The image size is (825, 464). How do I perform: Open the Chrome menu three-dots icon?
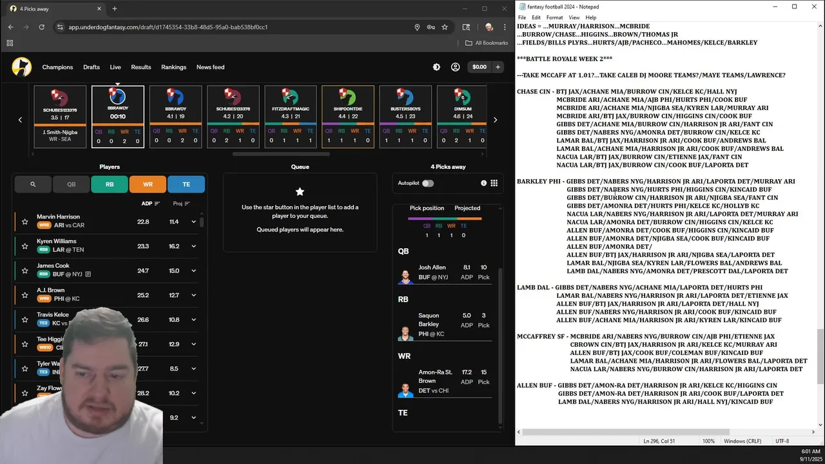[503, 27]
